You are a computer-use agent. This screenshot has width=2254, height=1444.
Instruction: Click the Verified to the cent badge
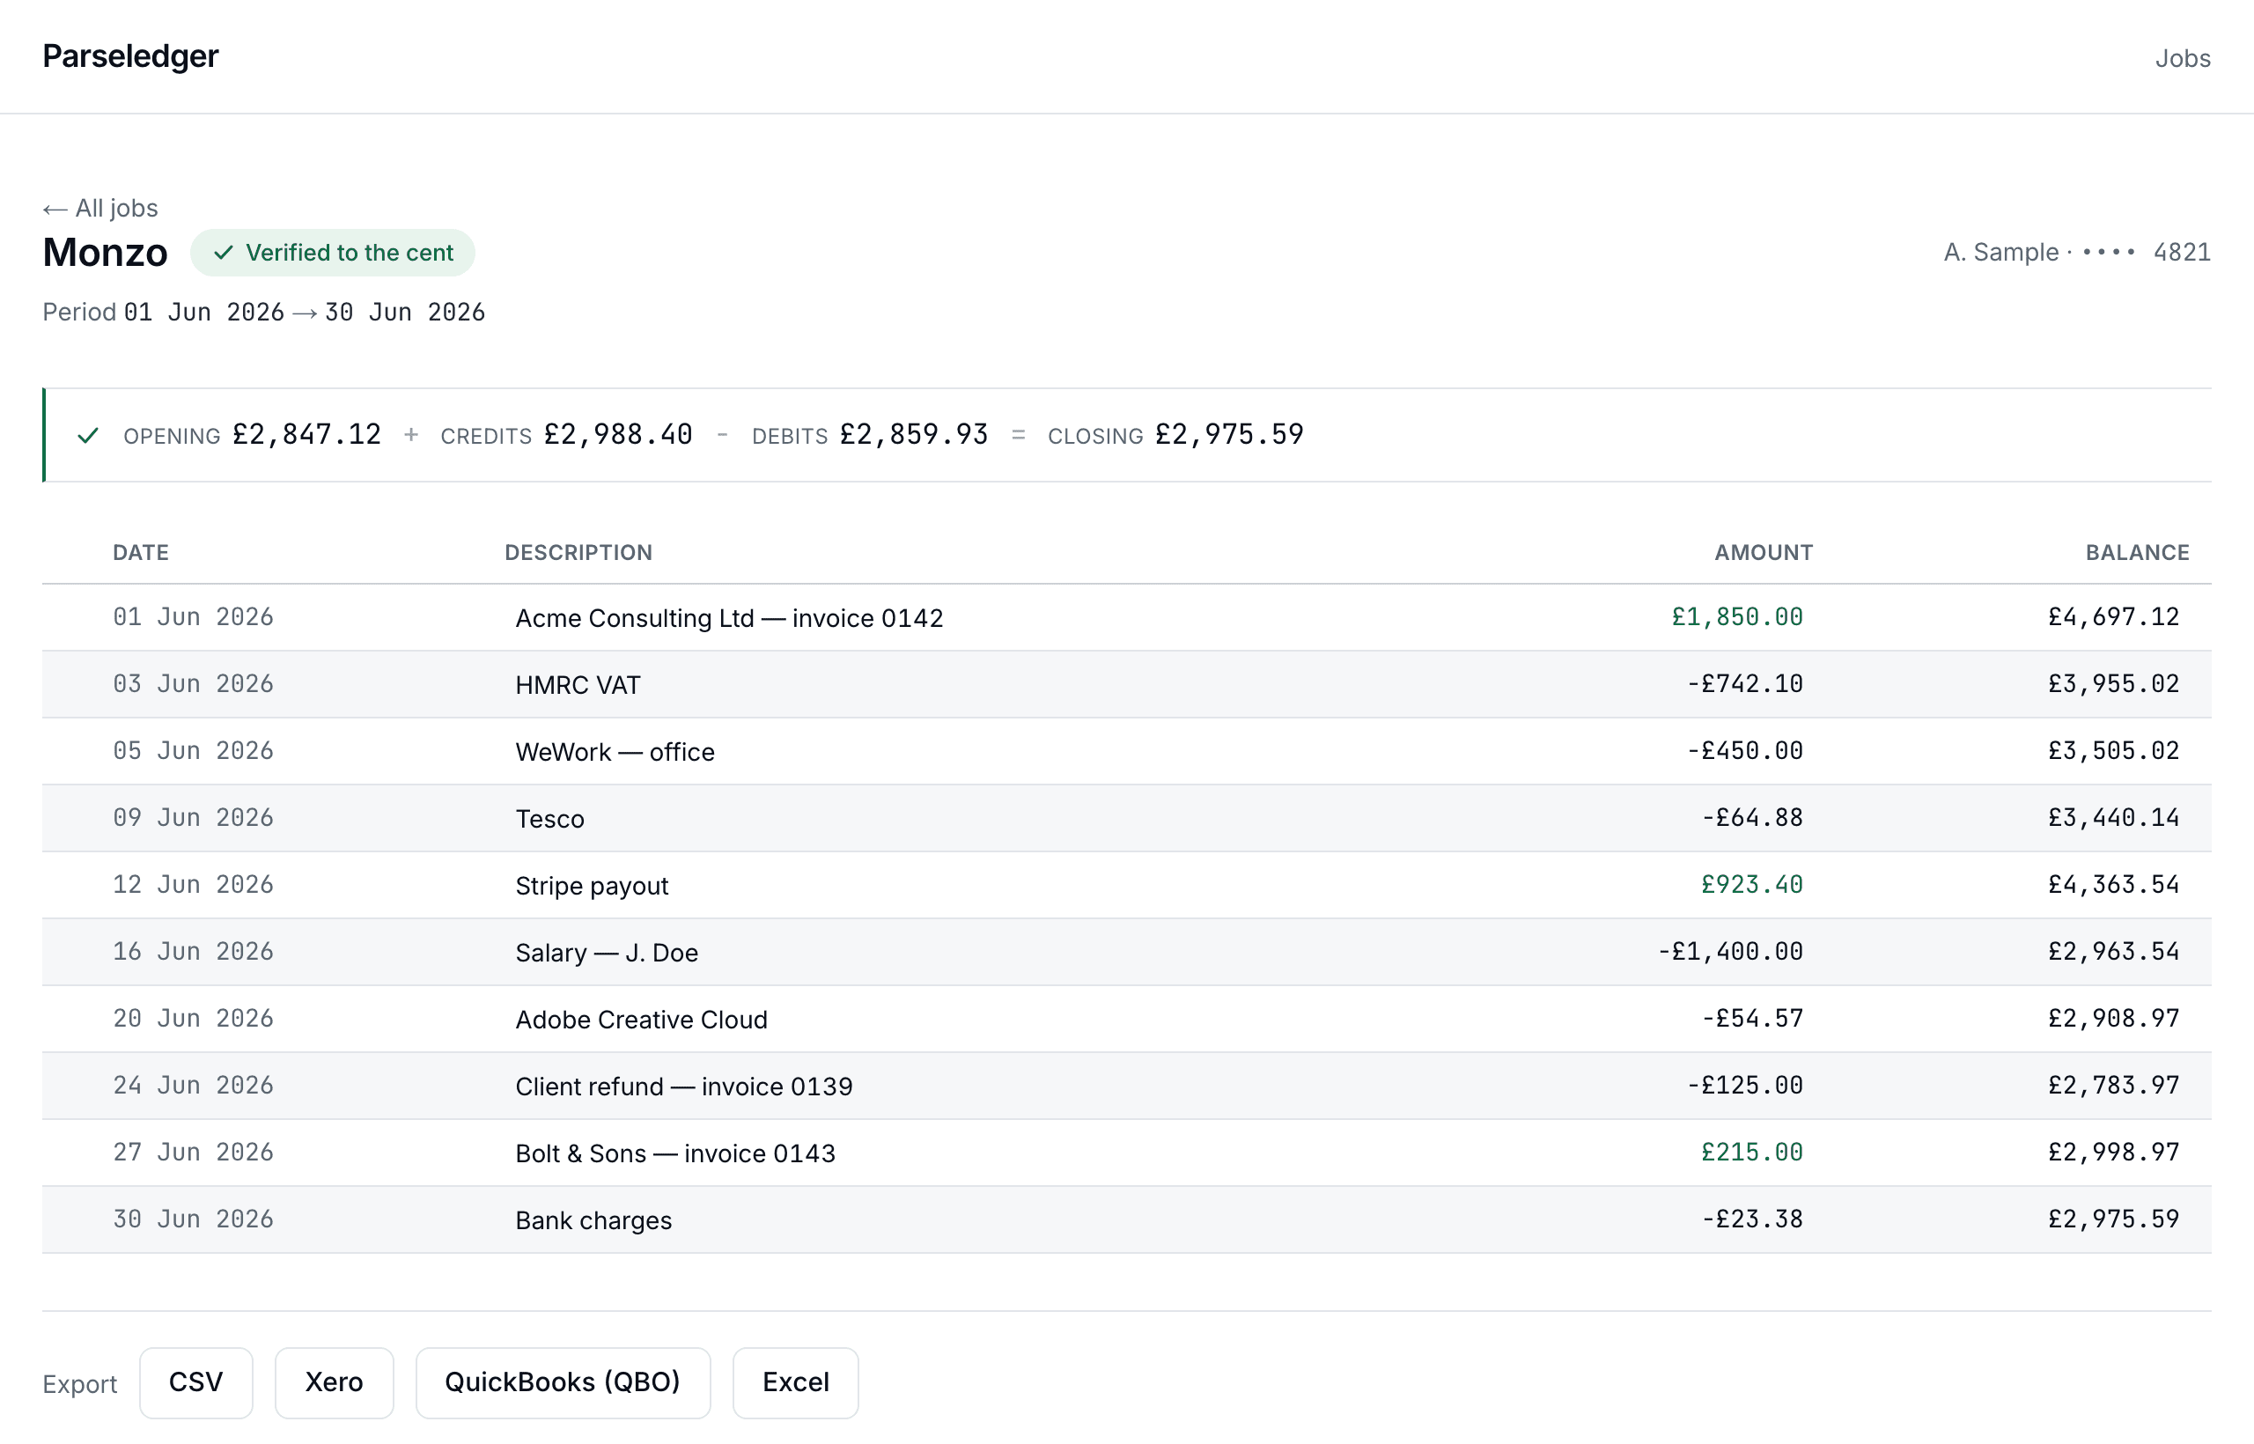pyautogui.click(x=333, y=252)
